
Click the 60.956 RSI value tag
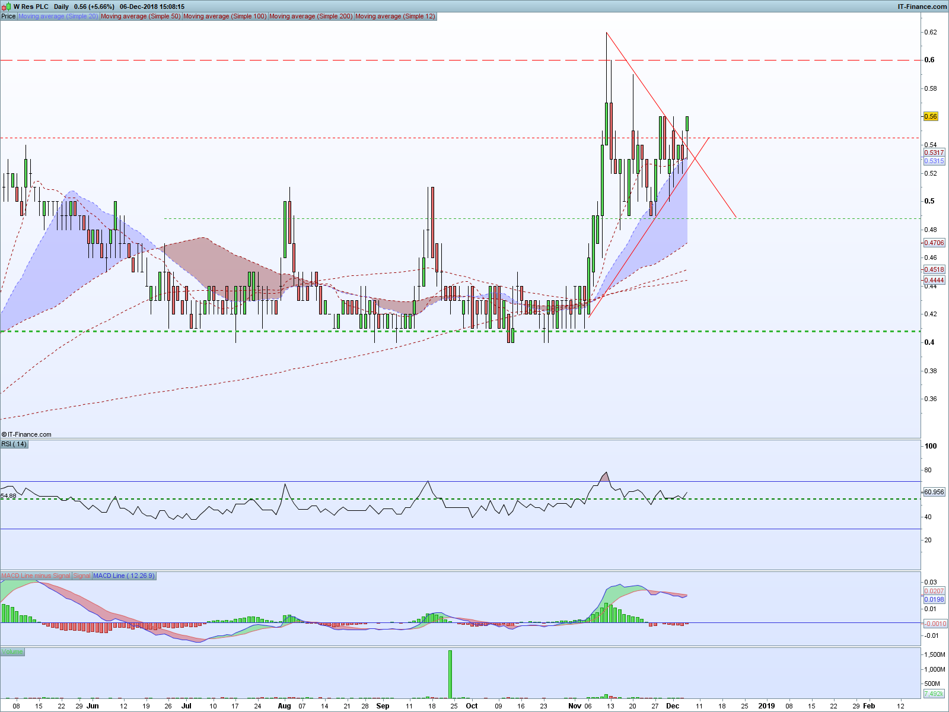point(934,492)
